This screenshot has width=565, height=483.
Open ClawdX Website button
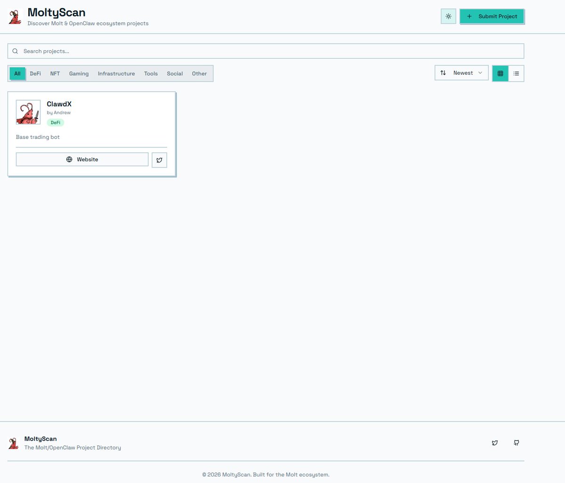pyautogui.click(x=82, y=159)
